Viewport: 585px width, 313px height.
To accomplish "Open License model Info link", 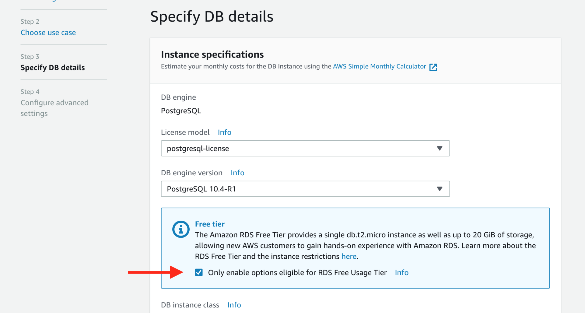I will [224, 132].
